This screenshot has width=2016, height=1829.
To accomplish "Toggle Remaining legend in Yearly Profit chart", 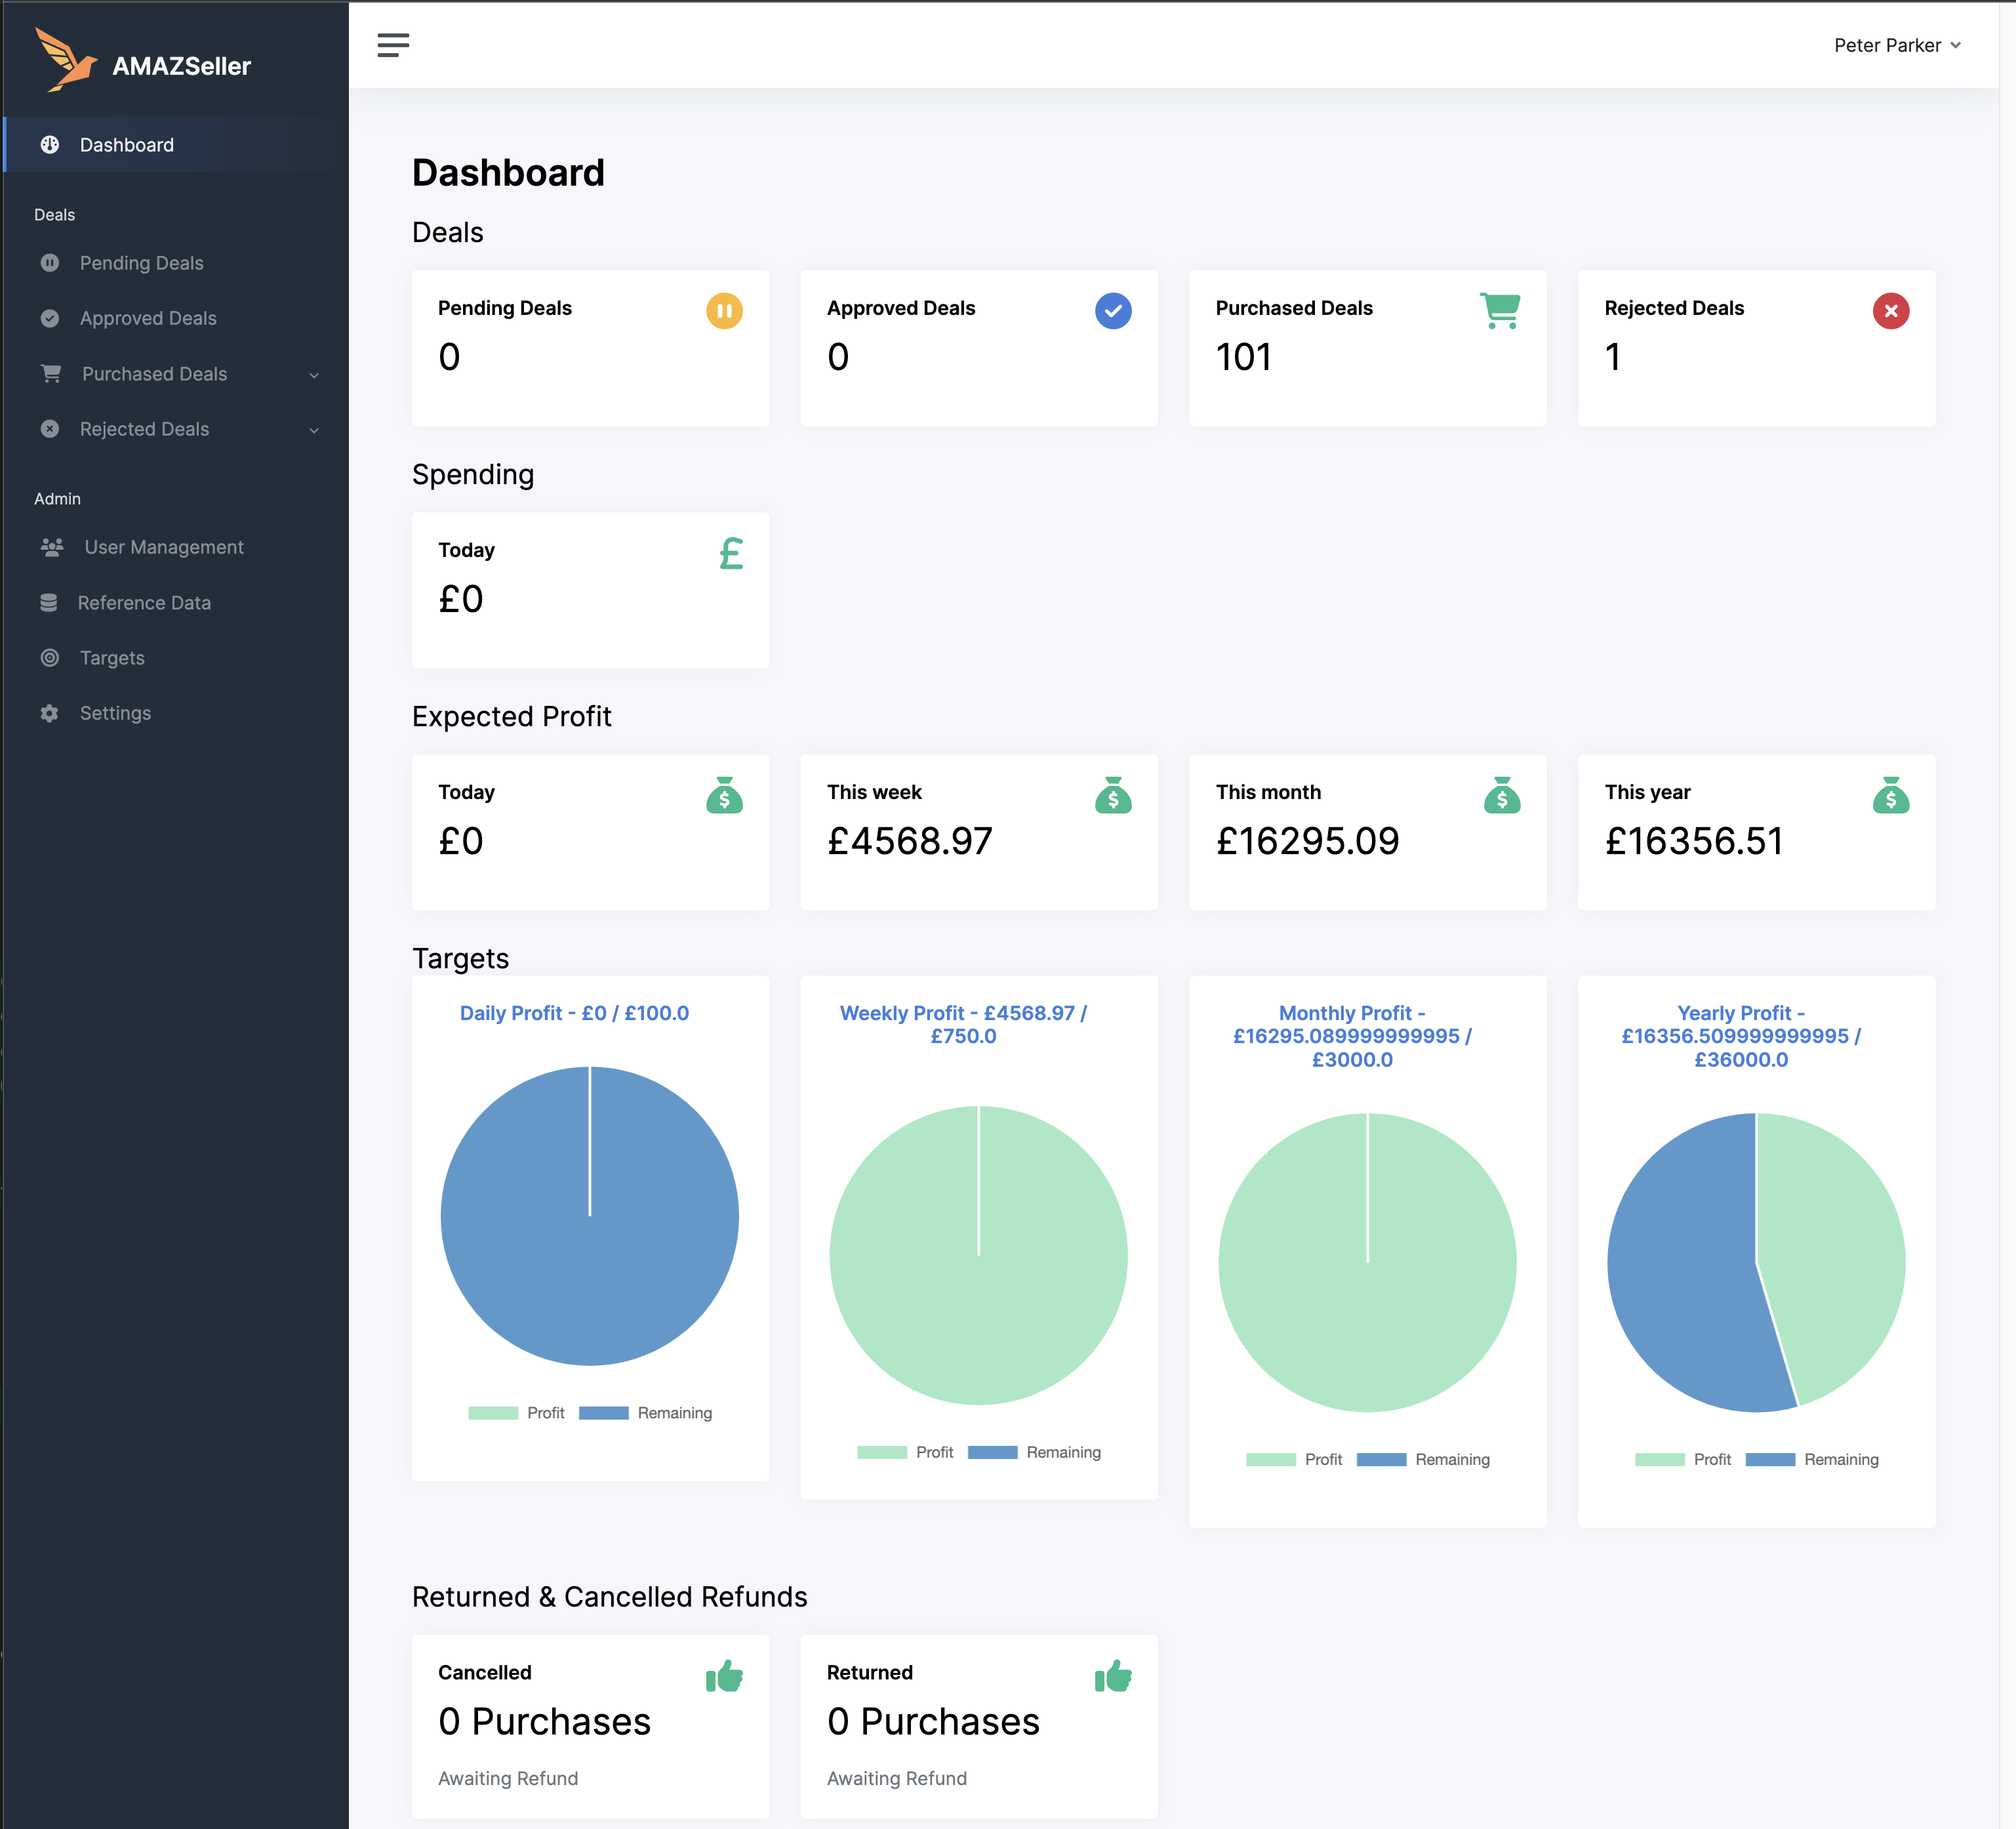I will coord(1811,1460).
